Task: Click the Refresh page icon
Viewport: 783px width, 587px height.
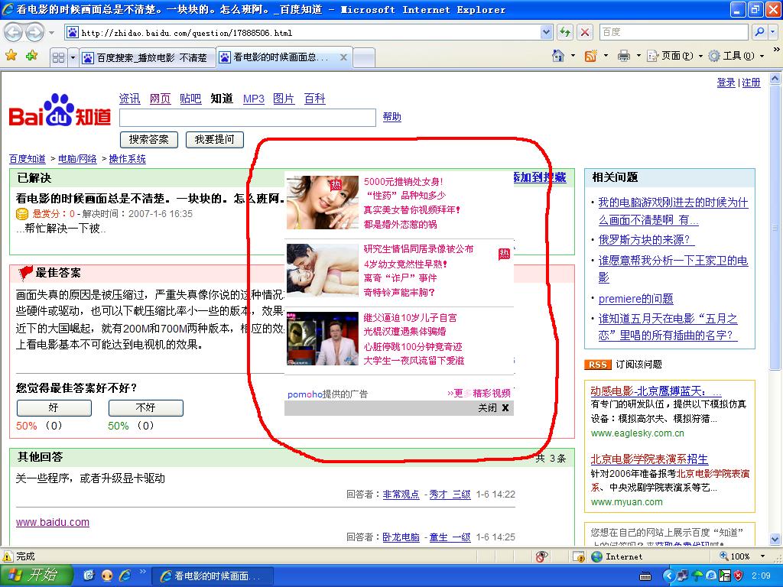Action: click(x=565, y=32)
